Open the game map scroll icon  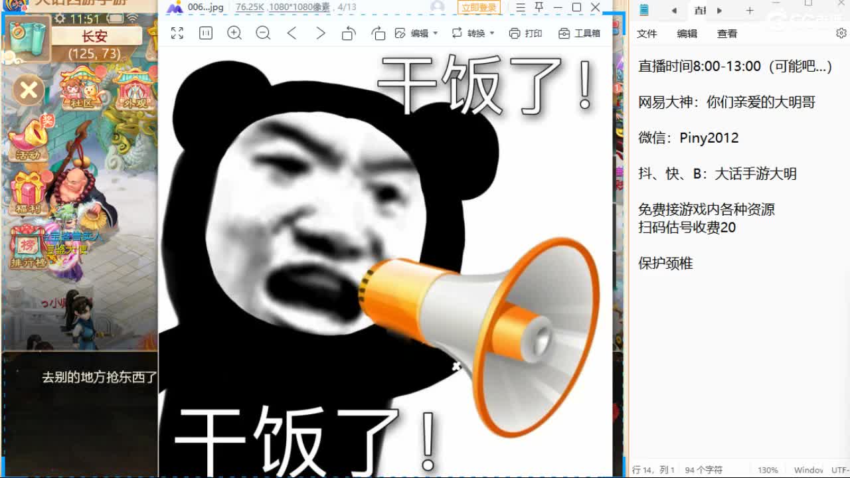[x=28, y=37]
